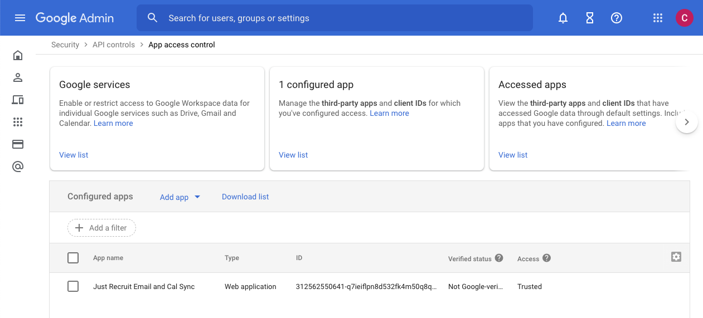This screenshot has width=703, height=318.
Task: Click Verified status column header
Action: pyautogui.click(x=470, y=258)
